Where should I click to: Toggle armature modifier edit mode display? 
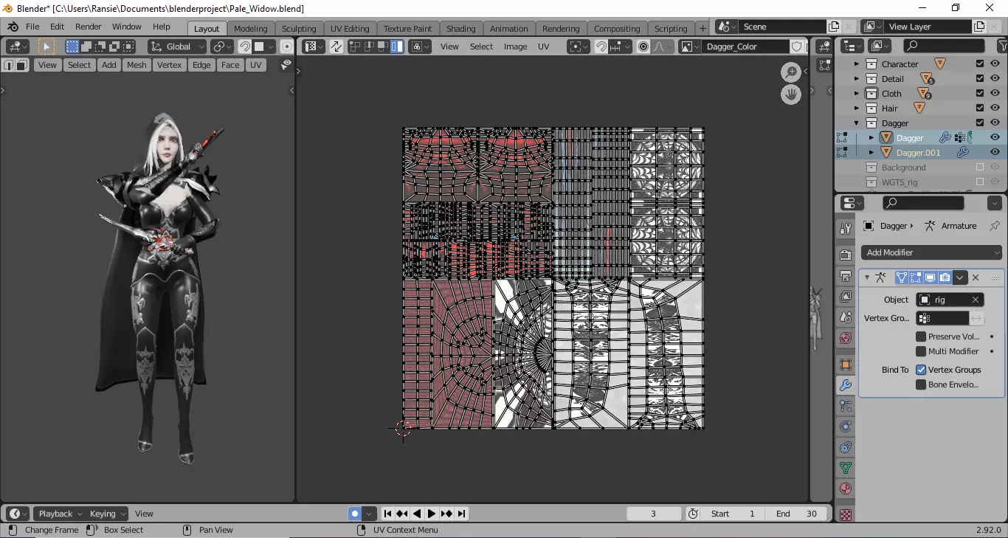[916, 277]
